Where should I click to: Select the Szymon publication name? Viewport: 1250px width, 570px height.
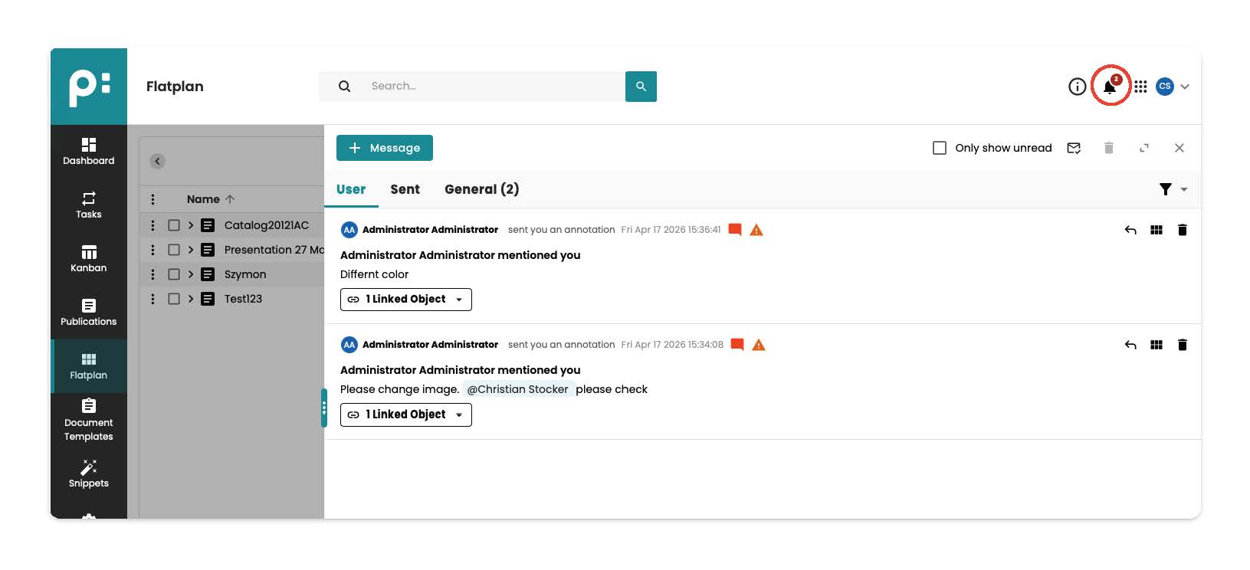(245, 274)
